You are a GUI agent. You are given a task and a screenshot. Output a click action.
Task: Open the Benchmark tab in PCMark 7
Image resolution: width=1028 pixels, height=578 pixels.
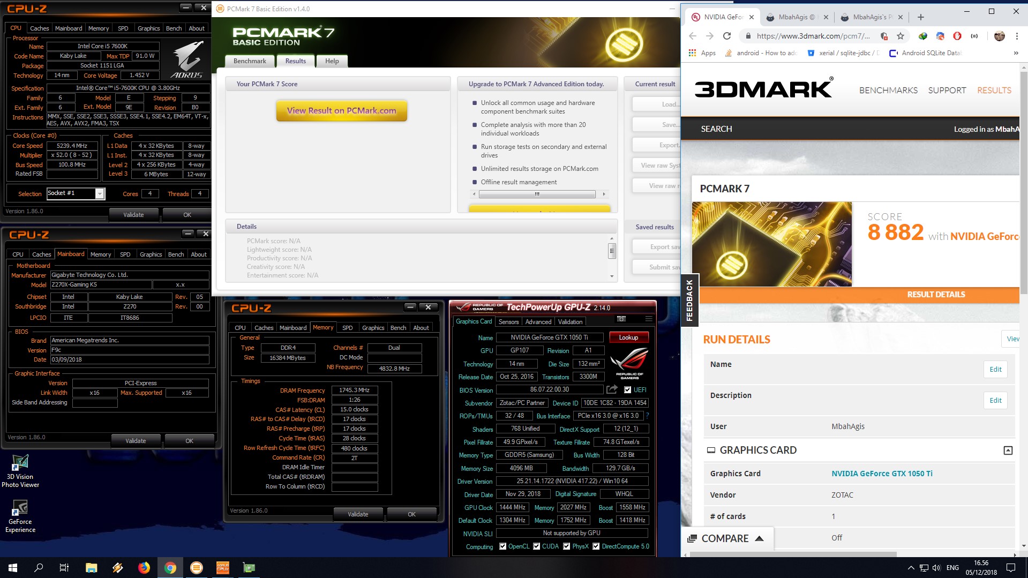(250, 61)
